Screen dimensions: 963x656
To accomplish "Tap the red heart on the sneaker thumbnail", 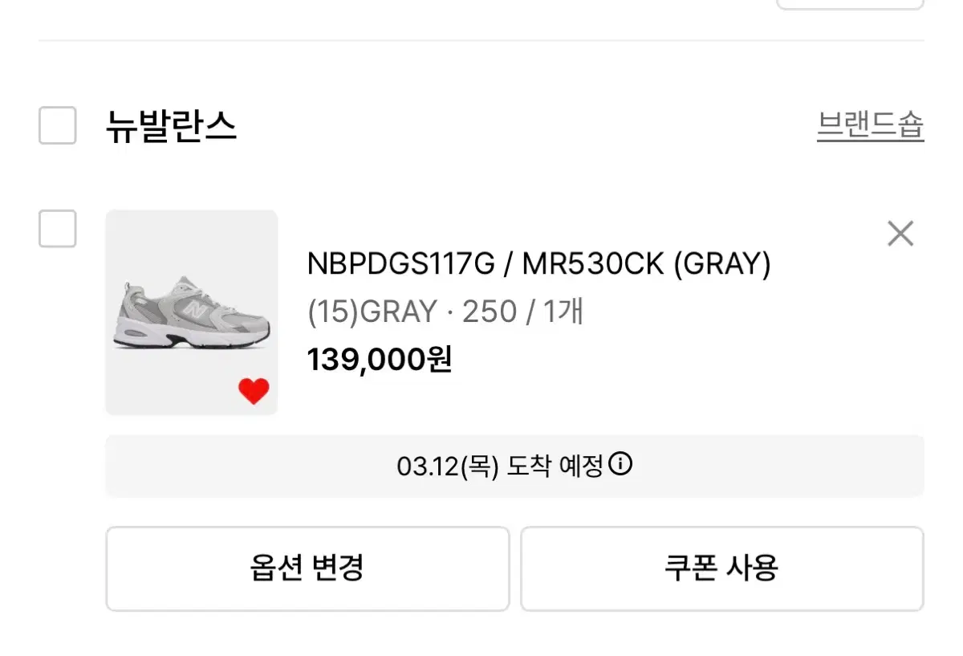I will click(x=254, y=391).
